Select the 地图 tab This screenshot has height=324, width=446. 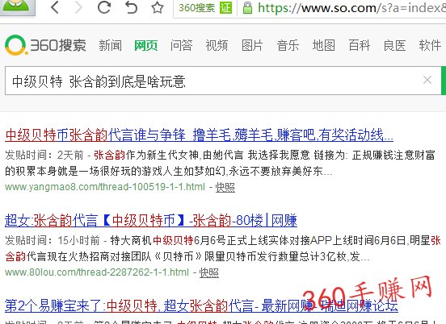(x=324, y=45)
